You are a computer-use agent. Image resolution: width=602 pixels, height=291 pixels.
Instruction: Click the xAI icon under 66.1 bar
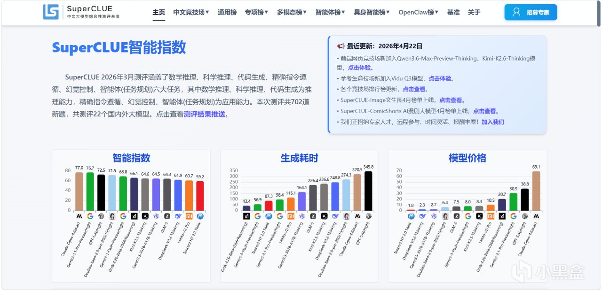click(x=134, y=216)
